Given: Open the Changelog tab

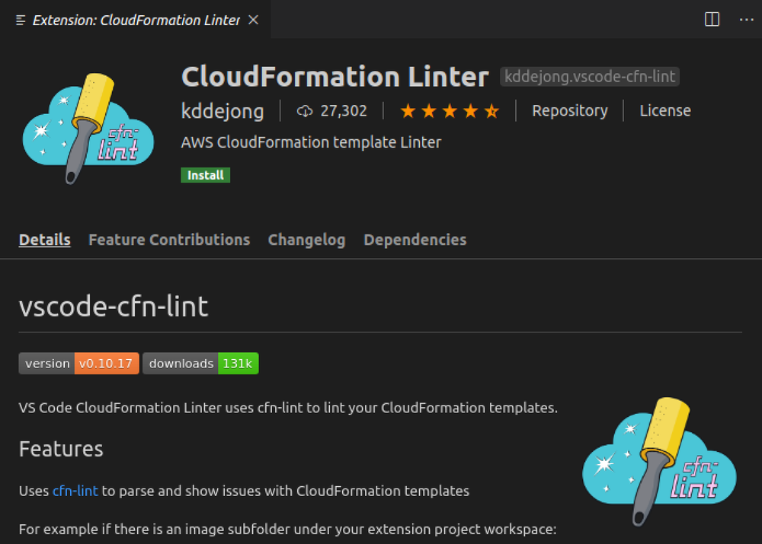Looking at the screenshot, I should pos(306,240).
